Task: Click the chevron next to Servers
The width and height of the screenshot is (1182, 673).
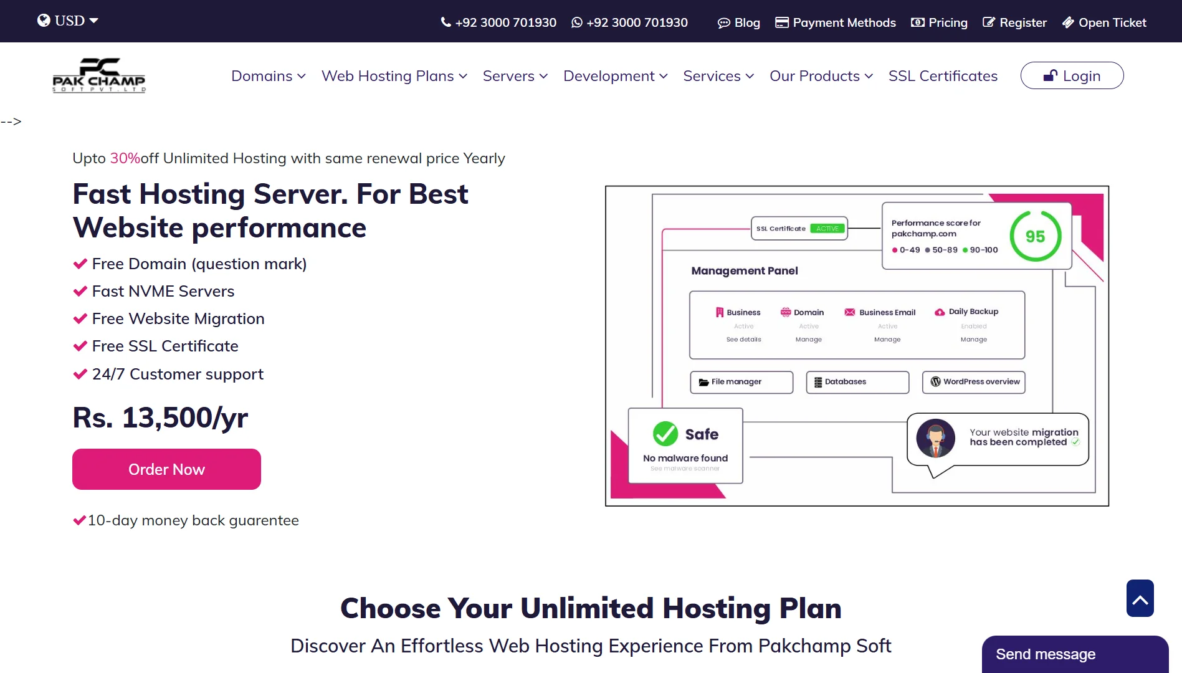Action: (543, 76)
